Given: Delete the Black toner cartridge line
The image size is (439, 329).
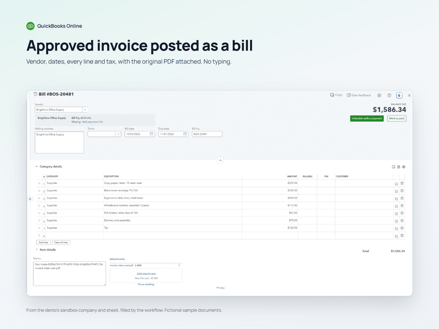Looking at the screenshot, I should pyautogui.click(x=402, y=191).
